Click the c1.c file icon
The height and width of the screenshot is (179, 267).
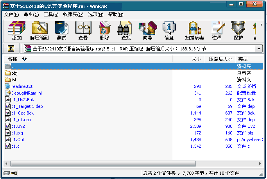click(8, 146)
